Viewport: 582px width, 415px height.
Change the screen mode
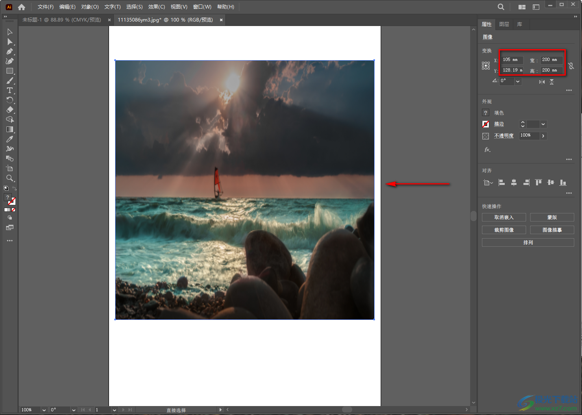click(x=10, y=228)
